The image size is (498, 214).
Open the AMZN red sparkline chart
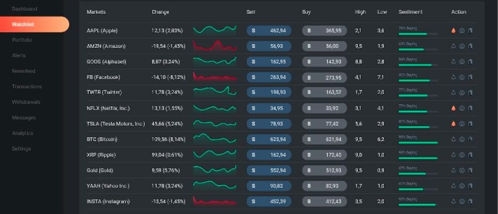tap(215, 46)
